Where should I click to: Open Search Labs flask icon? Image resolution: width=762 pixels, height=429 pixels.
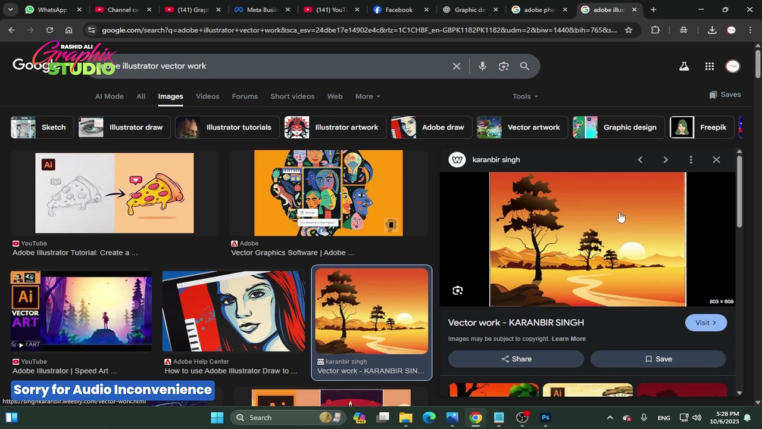tap(684, 66)
